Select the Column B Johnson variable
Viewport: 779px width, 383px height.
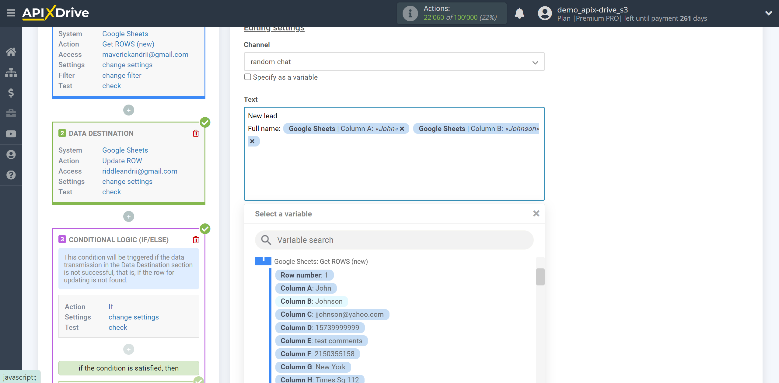point(312,301)
